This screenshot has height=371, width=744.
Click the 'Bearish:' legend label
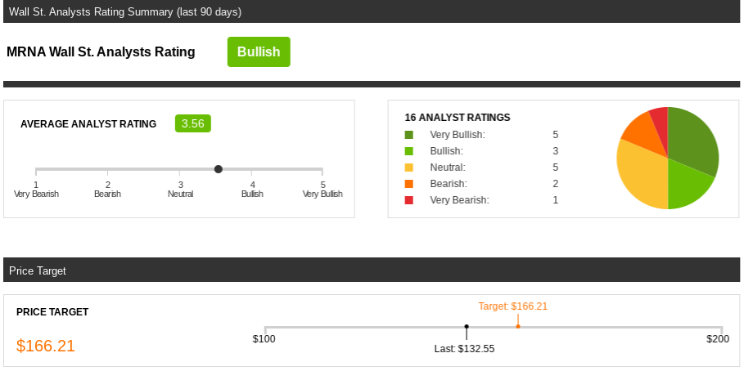point(449,184)
